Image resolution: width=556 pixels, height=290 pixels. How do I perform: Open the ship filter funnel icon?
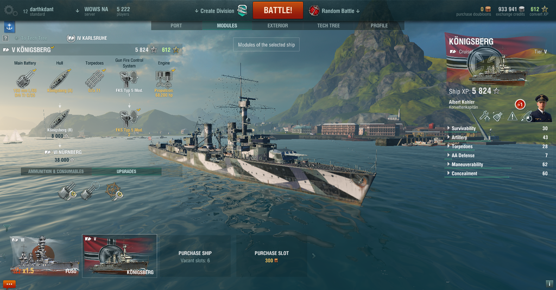point(7,227)
